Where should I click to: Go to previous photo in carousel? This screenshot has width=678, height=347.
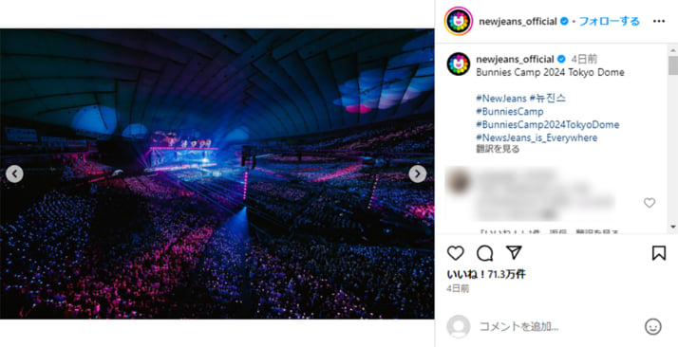tap(14, 173)
